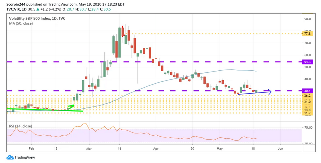The height and width of the screenshot is (163, 321).
Task: Click the TradingView wordmark beside the logo
Action: pyautogui.click(x=24, y=158)
